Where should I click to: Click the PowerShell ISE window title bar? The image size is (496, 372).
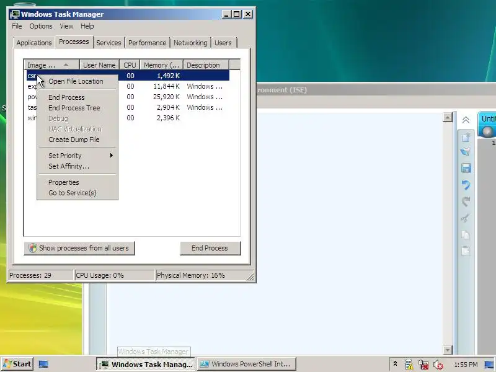pos(376,90)
